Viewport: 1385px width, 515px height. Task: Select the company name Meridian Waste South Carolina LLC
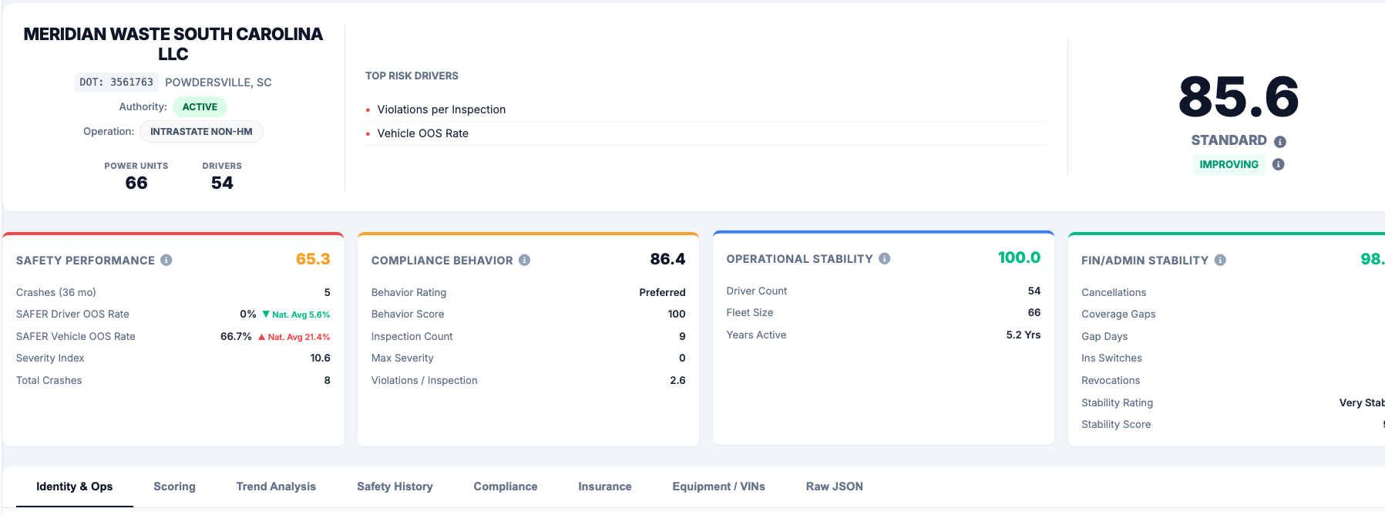pos(173,44)
